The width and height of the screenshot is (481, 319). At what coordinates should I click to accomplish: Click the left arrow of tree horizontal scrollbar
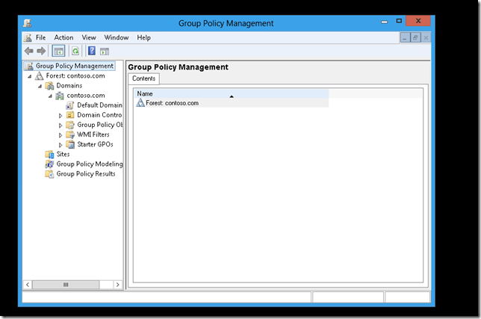(x=28, y=285)
